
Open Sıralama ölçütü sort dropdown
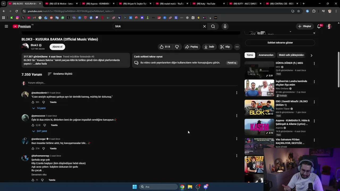(x=60, y=74)
